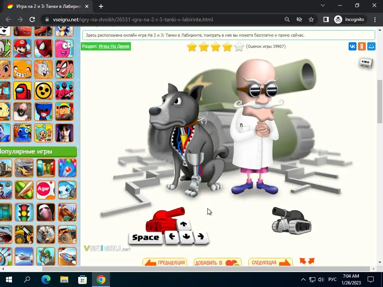Go to the СЛЕДУЮЩАЯ game
The height and width of the screenshot is (287, 383).
coord(270,262)
